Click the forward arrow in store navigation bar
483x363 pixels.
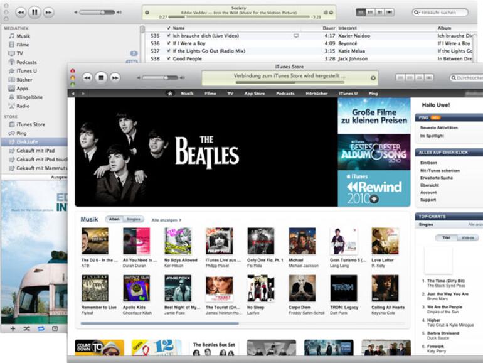(x=83, y=94)
